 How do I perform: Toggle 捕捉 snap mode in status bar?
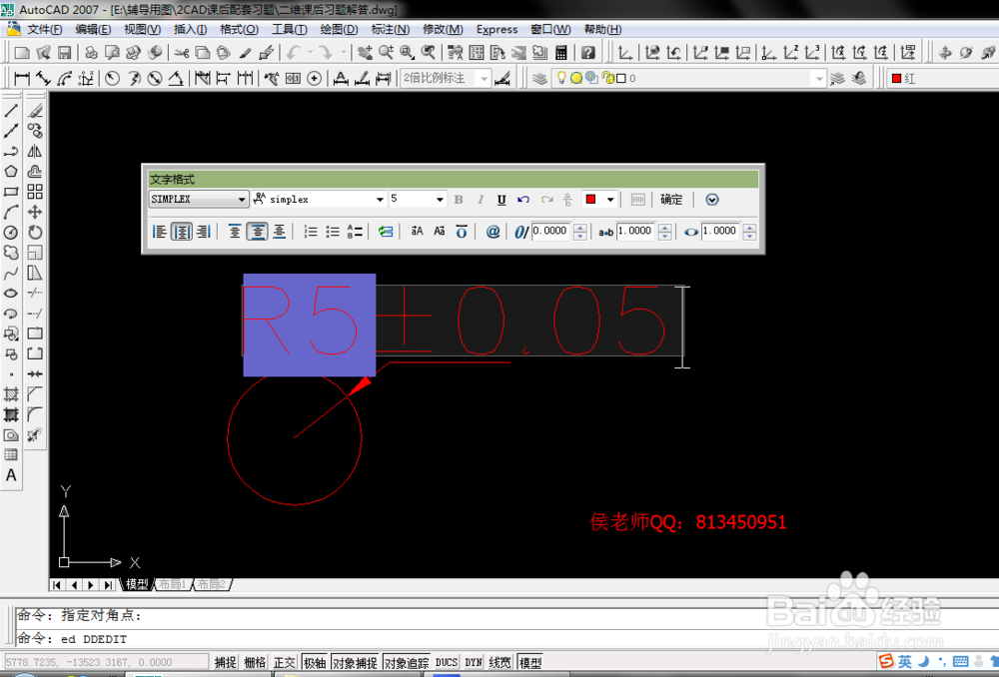[x=225, y=662]
